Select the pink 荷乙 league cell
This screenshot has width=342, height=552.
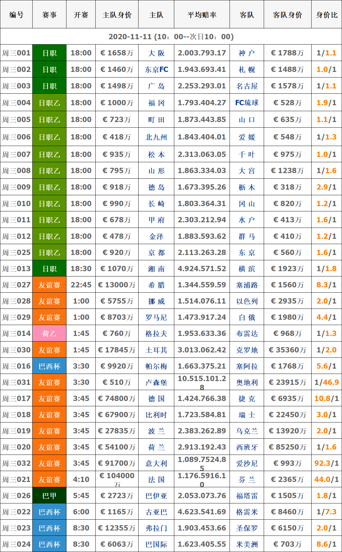click(49, 333)
